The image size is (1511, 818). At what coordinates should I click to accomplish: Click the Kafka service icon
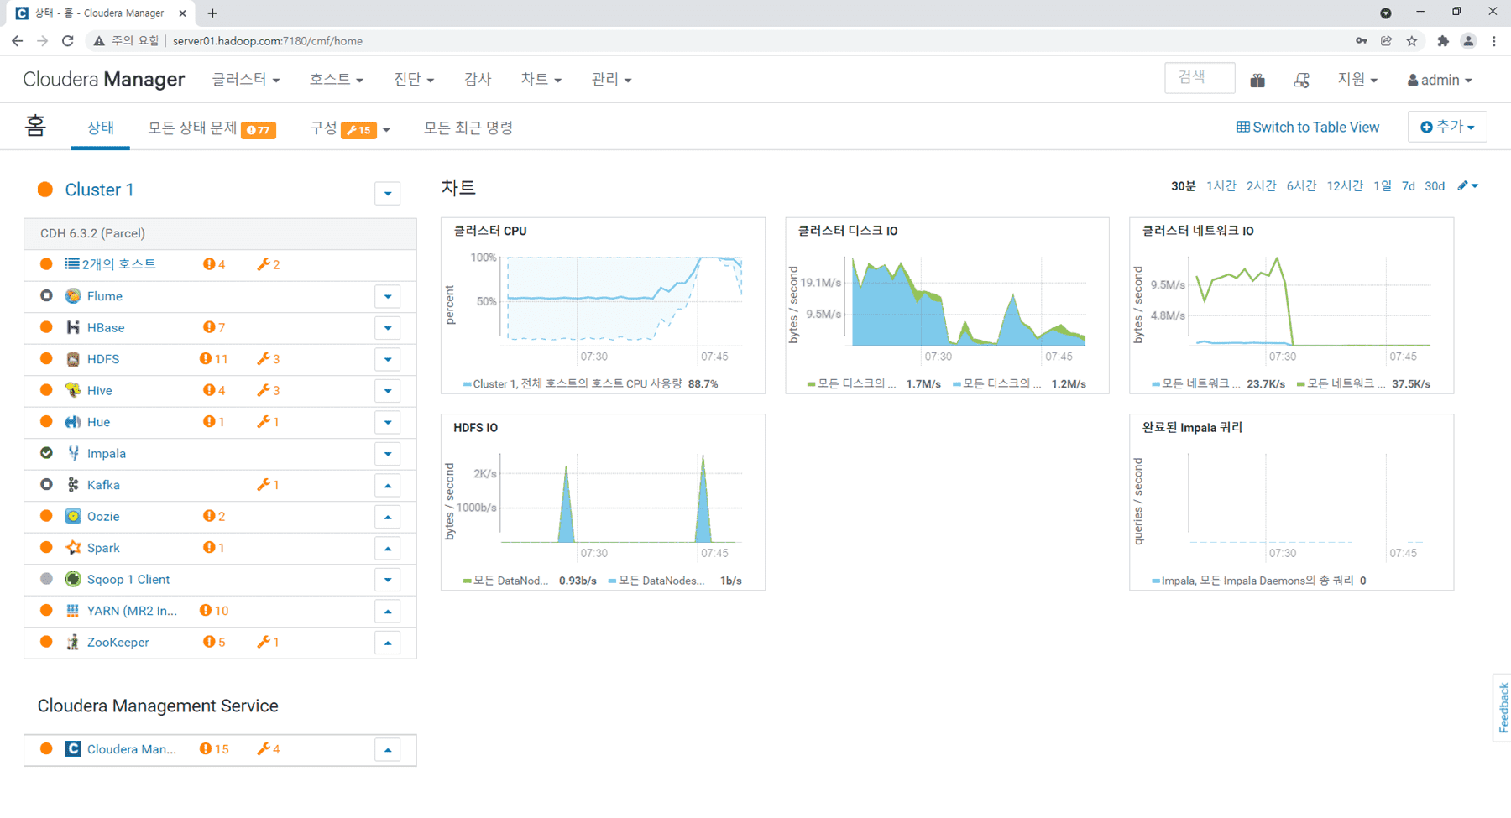click(x=73, y=485)
